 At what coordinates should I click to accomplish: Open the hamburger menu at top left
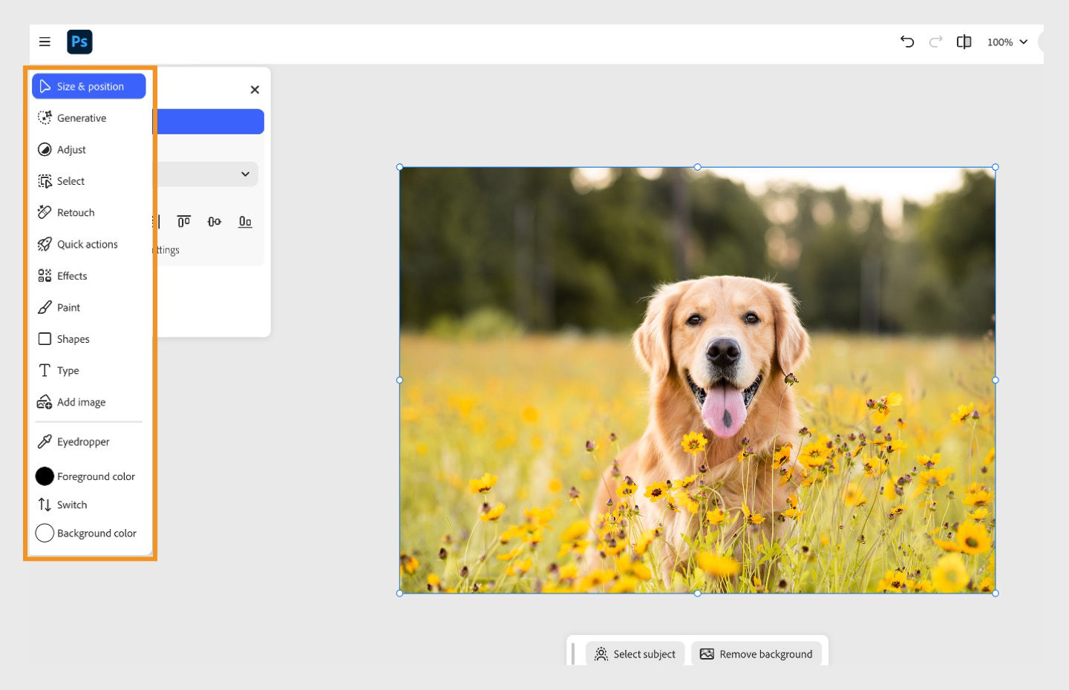point(45,42)
